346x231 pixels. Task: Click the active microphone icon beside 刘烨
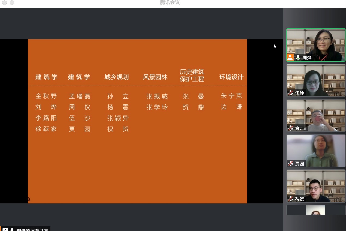pos(298,58)
